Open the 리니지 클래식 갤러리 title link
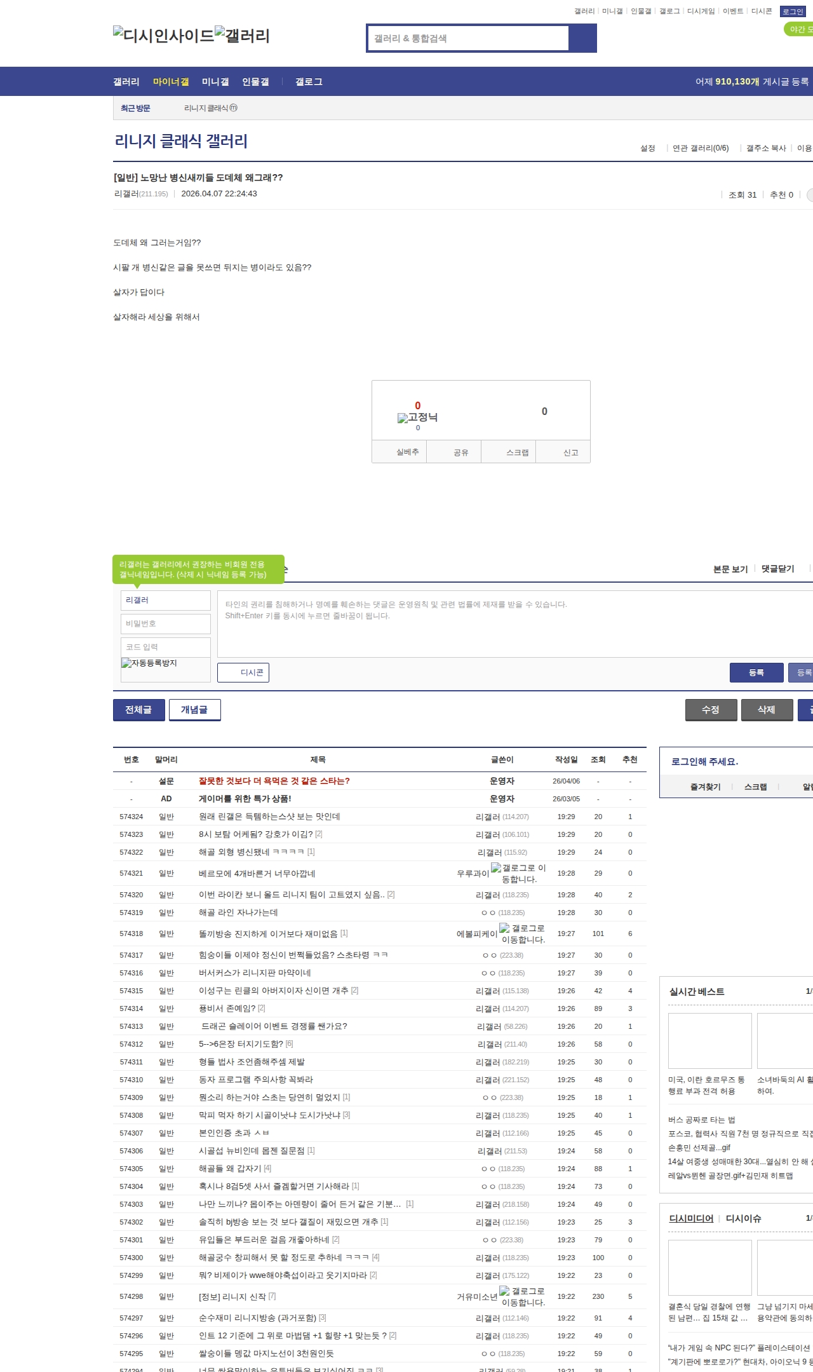The height and width of the screenshot is (1372, 813). 181,141
